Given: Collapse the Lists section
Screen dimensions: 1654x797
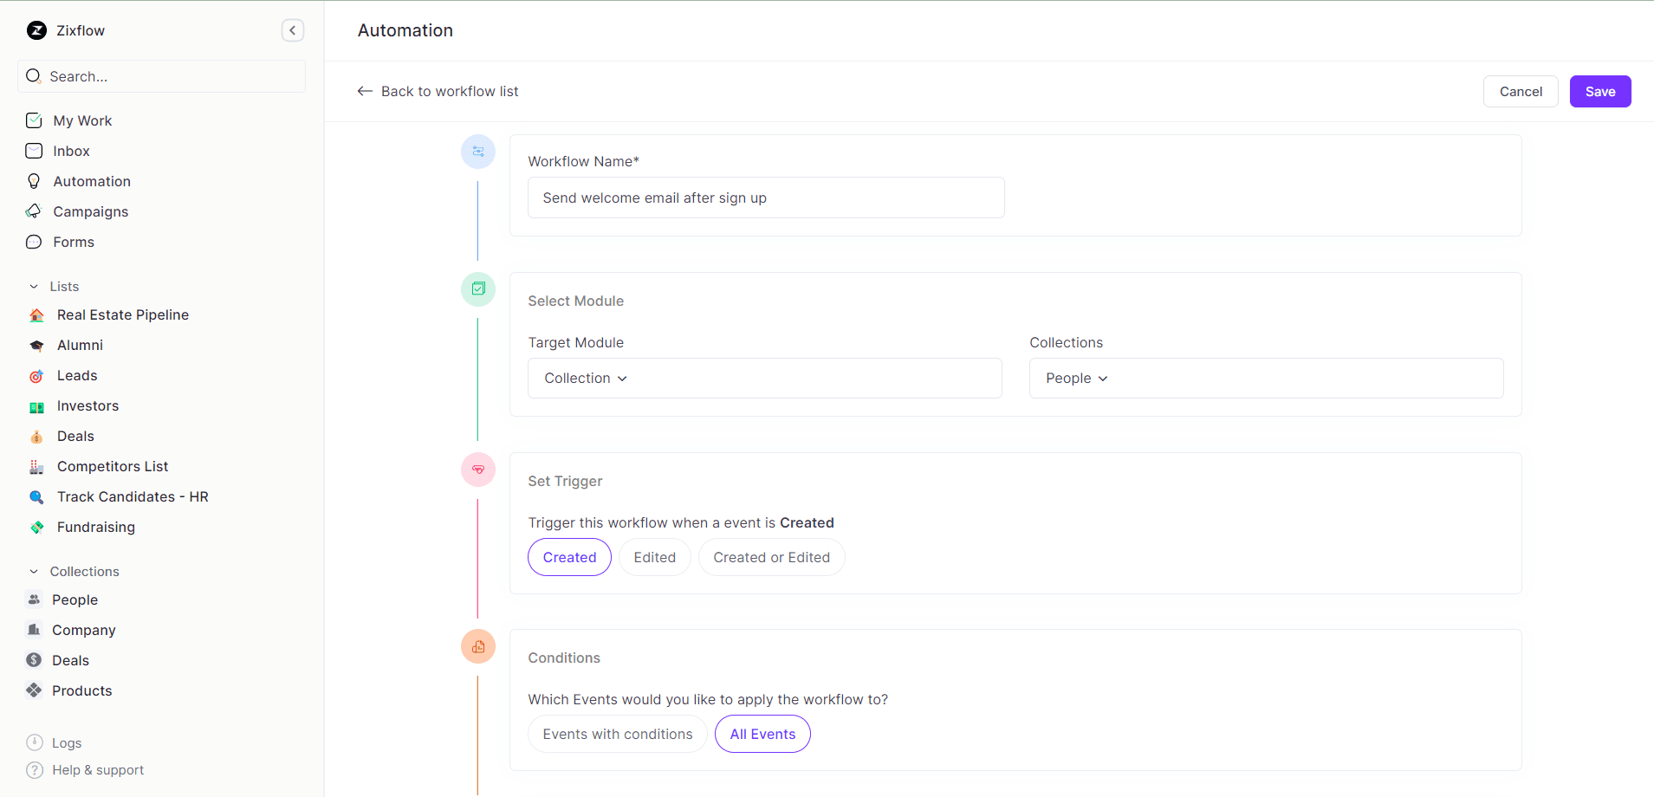Looking at the screenshot, I should [33, 286].
